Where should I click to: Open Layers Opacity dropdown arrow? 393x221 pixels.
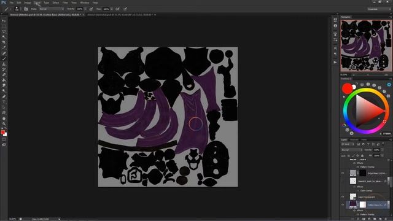pyautogui.click(x=382, y=150)
